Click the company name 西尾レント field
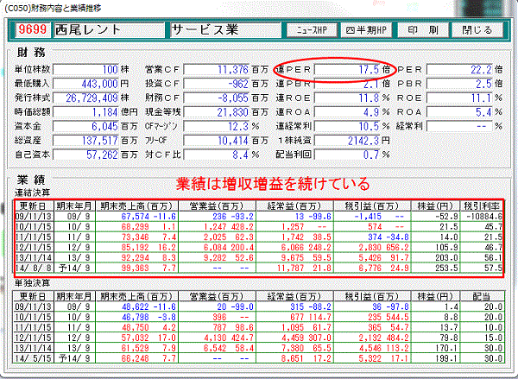518x379 pixels. click(109, 29)
